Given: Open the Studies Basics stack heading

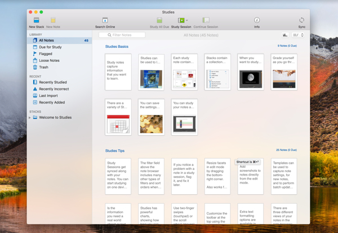Looking at the screenshot, I should (x=117, y=47).
